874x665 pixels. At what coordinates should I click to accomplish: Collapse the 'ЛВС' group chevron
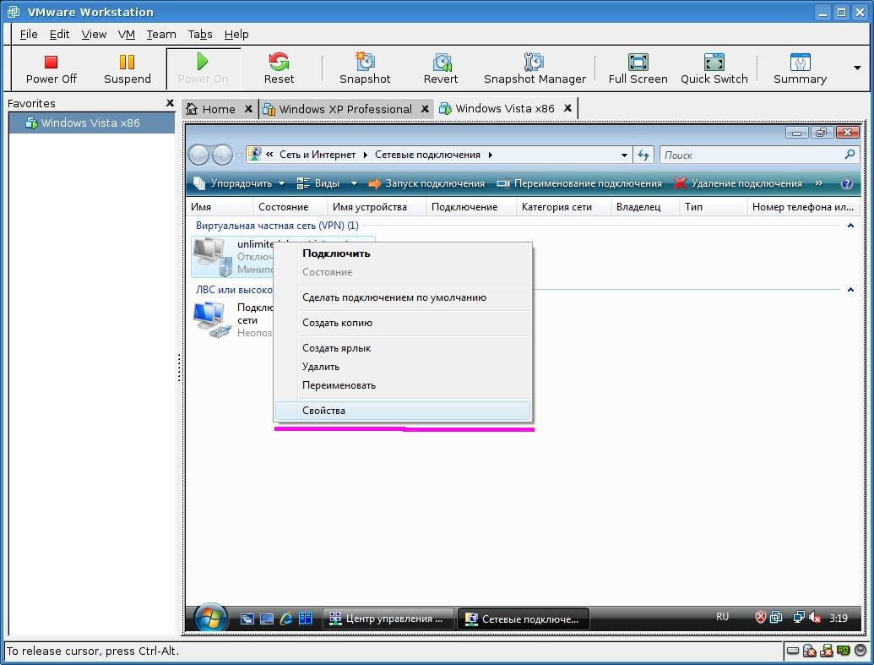point(850,290)
